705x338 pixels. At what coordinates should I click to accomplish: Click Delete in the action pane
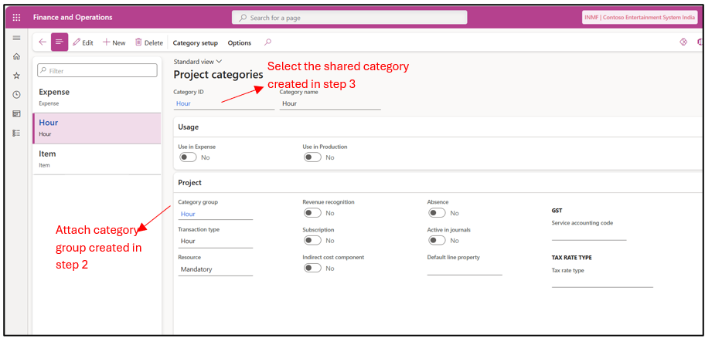[x=149, y=42]
